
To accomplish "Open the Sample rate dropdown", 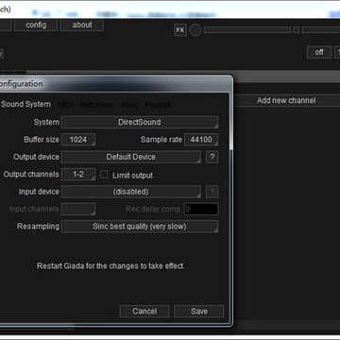I will click(201, 140).
